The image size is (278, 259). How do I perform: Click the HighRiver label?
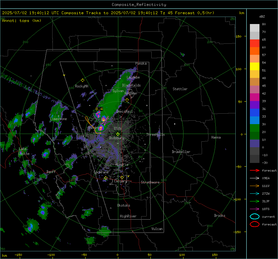[x=128, y=216]
